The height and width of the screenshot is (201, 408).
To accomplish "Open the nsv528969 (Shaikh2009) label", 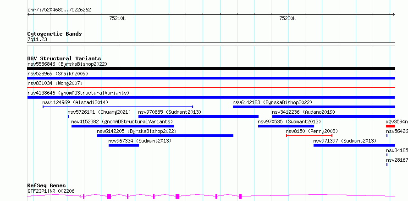I will pos(58,74).
